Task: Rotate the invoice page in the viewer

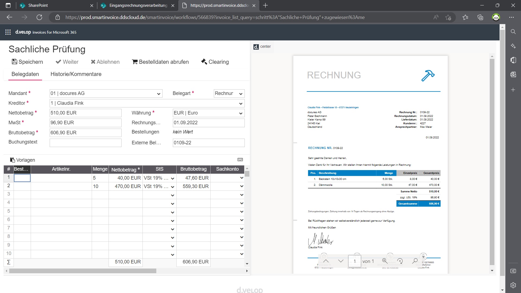Action: pyautogui.click(x=400, y=261)
